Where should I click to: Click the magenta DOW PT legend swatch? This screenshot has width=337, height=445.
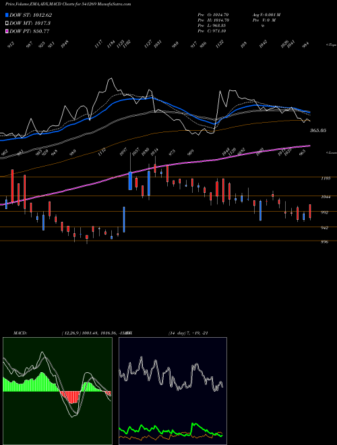click(x=7, y=31)
